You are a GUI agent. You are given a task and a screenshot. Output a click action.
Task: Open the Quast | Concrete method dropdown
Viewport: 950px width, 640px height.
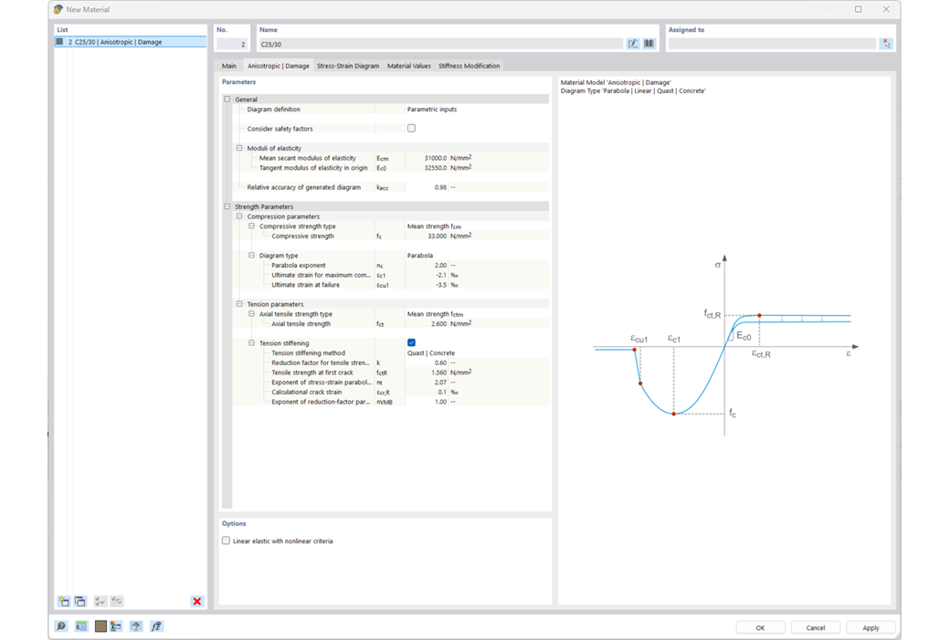(x=477, y=352)
